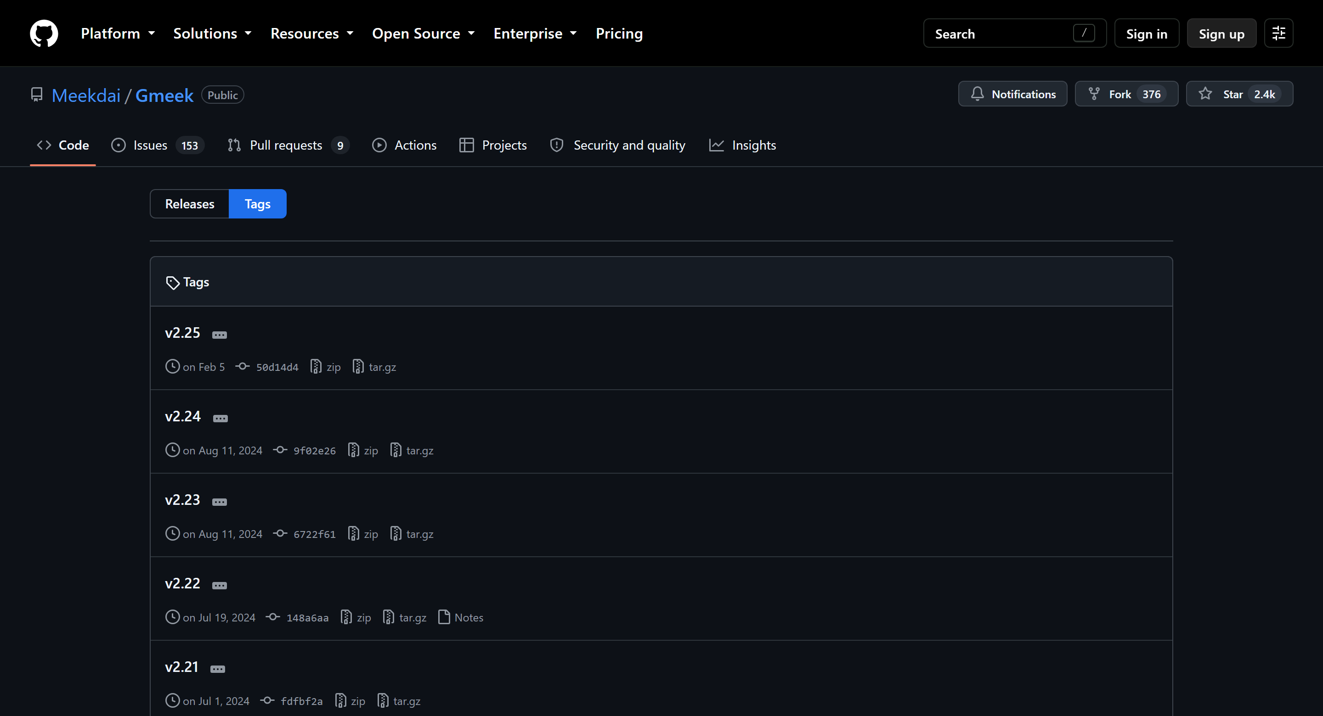The width and height of the screenshot is (1323, 716).
Task: Download the v2.25 zip archive
Action: pyautogui.click(x=326, y=367)
